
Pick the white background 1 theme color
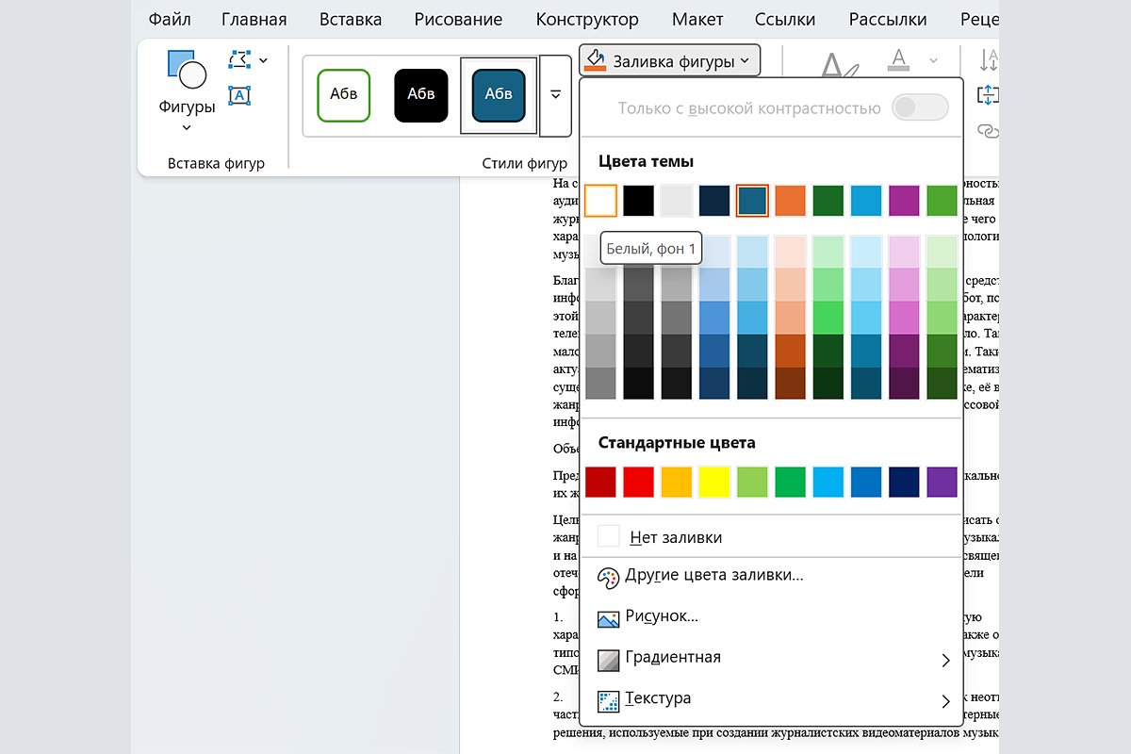tap(600, 201)
